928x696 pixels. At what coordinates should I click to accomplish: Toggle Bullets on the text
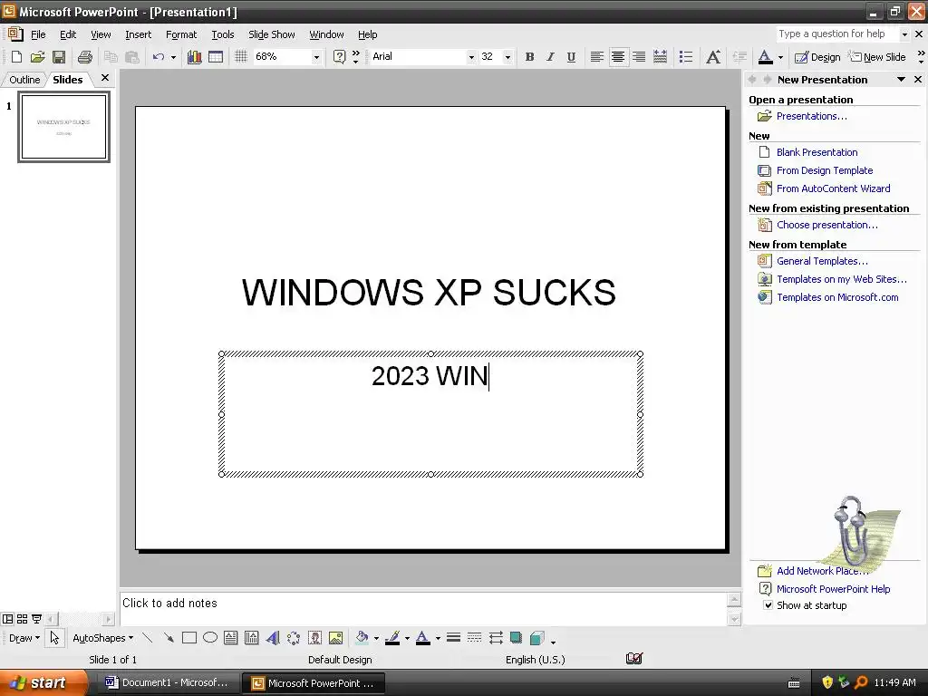click(686, 57)
